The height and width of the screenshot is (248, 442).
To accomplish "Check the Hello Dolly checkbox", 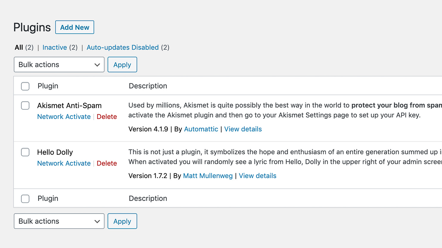I will [25, 152].
